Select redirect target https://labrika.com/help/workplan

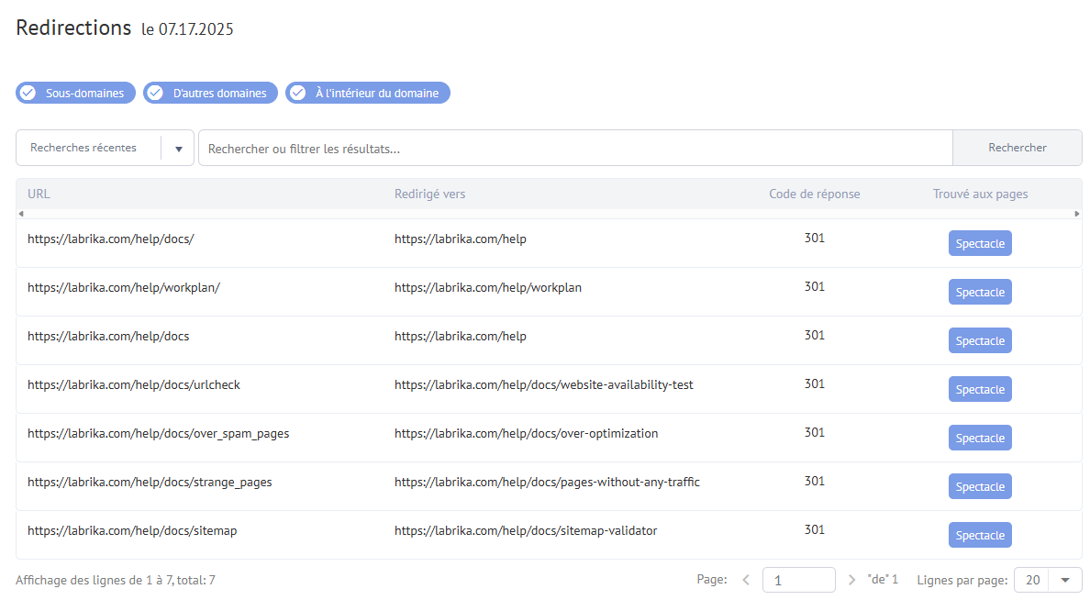[488, 288]
